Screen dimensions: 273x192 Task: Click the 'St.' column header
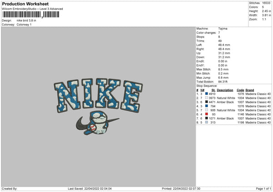[213, 90]
